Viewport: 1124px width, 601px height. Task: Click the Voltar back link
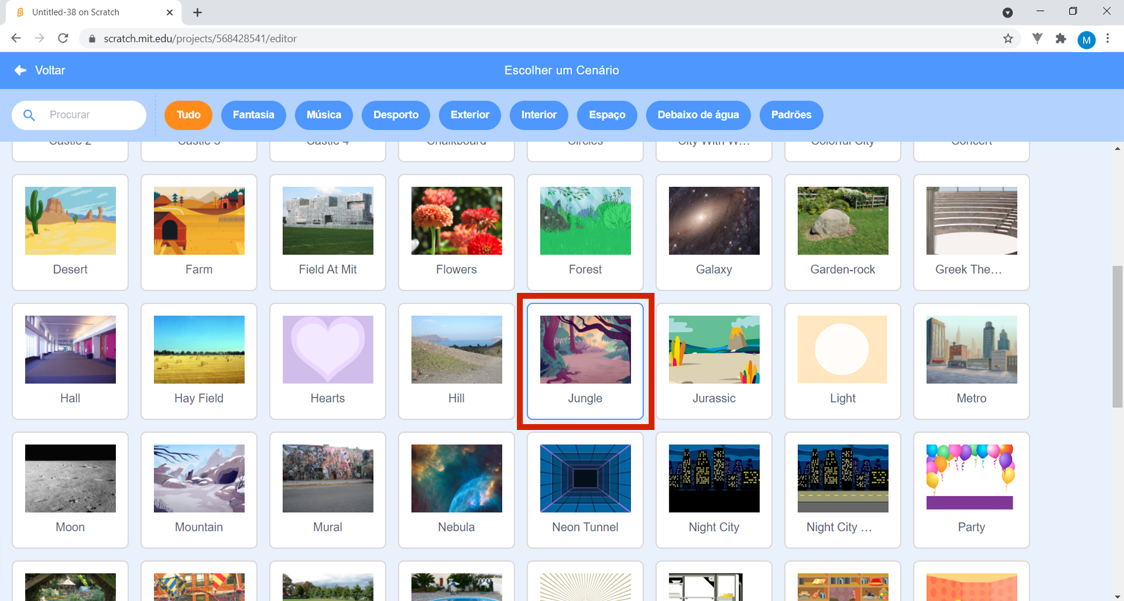click(40, 70)
